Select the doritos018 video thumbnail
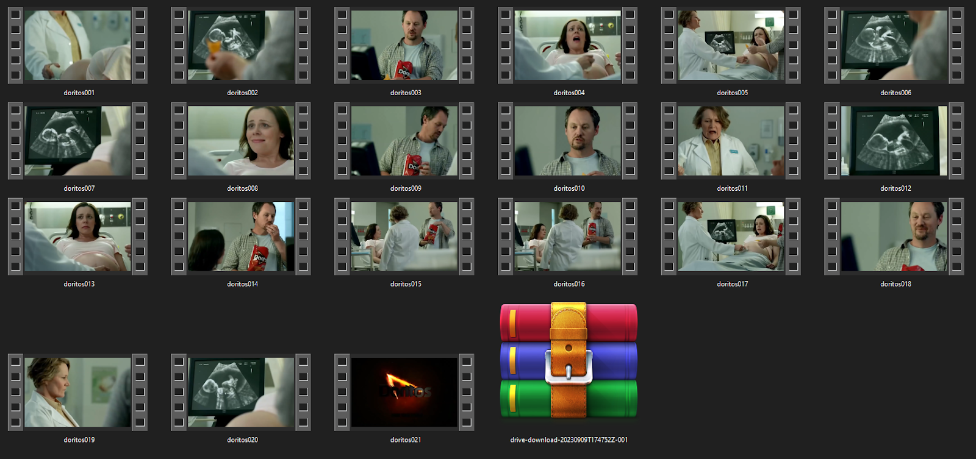The width and height of the screenshot is (976, 459). click(x=894, y=237)
